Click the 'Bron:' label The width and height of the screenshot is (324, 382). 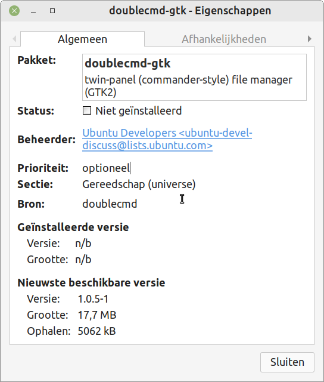(31, 204)
